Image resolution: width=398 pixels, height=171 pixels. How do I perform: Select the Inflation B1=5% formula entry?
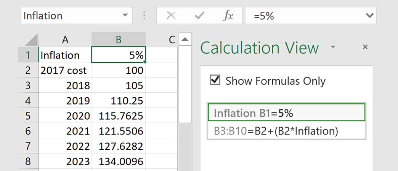[286, 113]
